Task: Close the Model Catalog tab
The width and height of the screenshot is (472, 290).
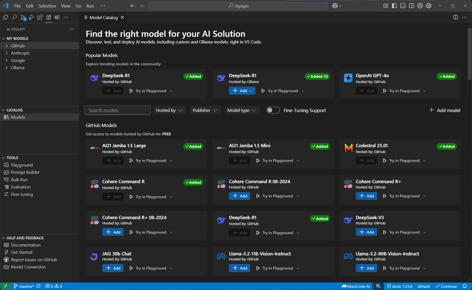Action: click(x=122, y=17)
